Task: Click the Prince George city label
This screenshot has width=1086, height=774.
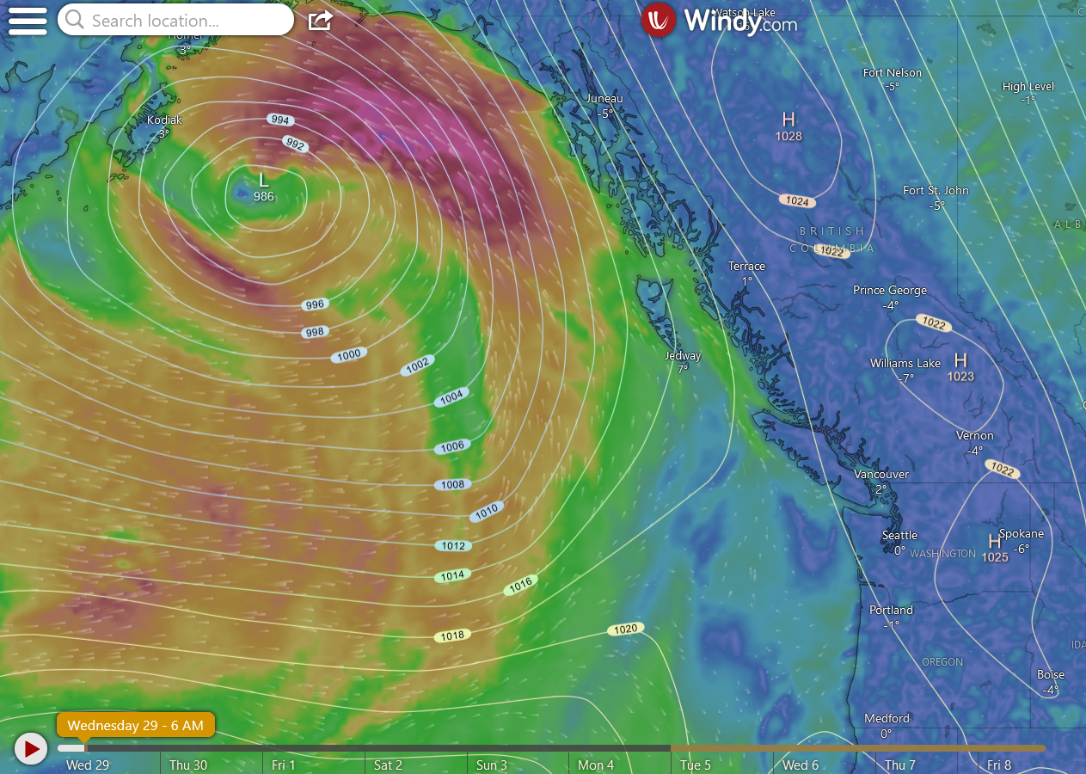Action: tap(890, 291)
